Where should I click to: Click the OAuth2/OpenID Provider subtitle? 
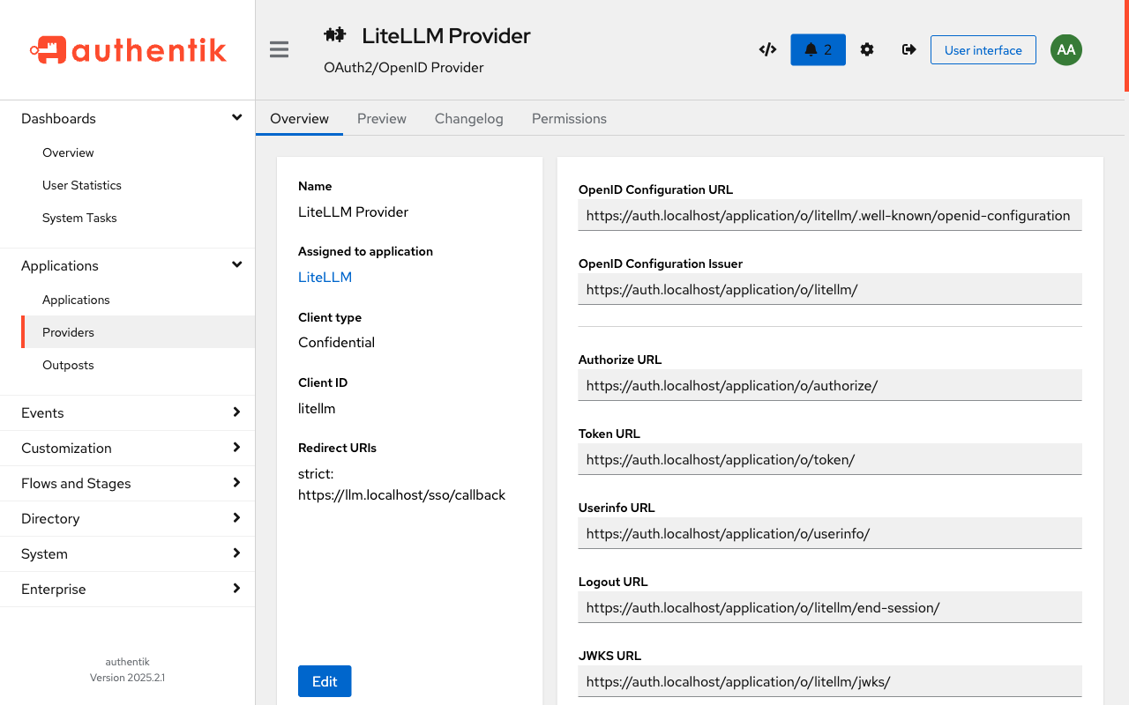[404, 67]
